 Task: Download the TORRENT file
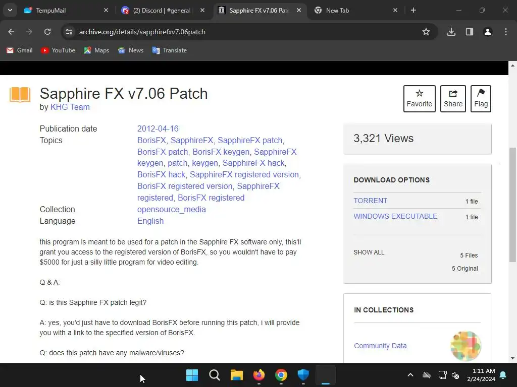[x=370, y=201]
